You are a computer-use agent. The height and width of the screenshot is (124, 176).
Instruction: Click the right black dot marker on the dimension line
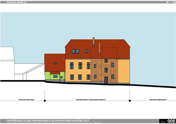pos(130,101)
